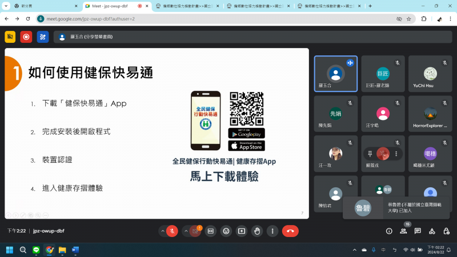The width and height of the screenshot is (457, 257).
Task: Open host controls lock icon
Action: point(446,231)
